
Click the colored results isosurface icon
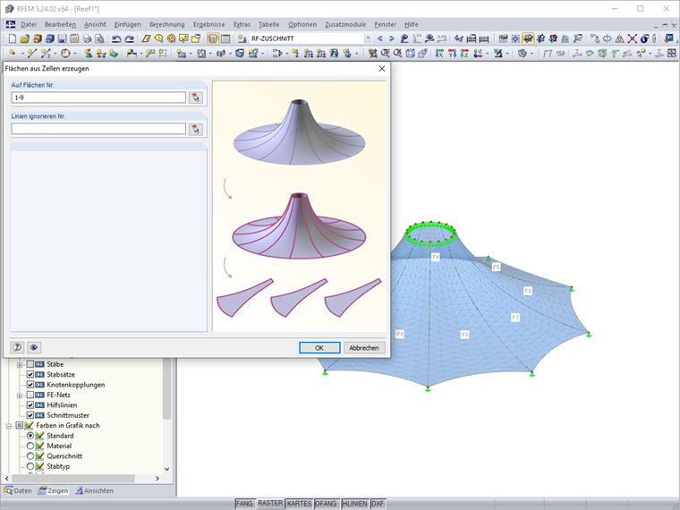coord(590,54)
